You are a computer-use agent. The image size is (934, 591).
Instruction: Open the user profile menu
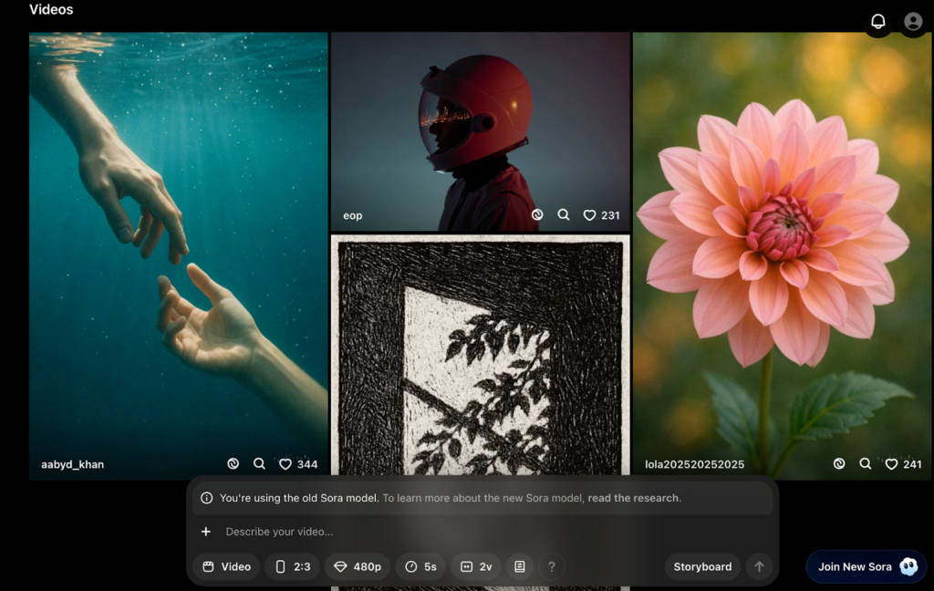click(912, 21)
